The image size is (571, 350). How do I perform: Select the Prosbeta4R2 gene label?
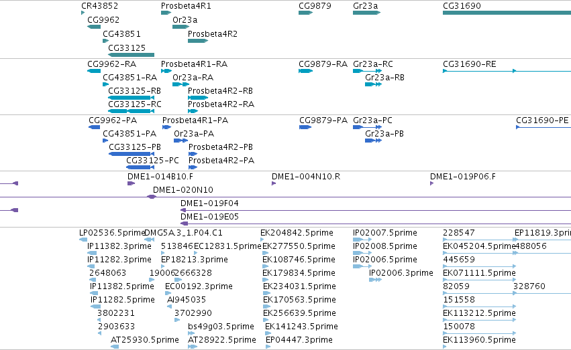(x=212, y=34)
